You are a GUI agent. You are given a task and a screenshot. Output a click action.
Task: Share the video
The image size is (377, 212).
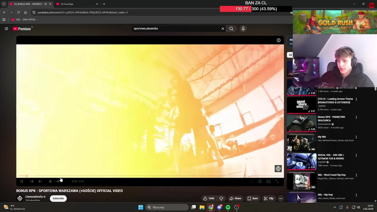point(235,198)
